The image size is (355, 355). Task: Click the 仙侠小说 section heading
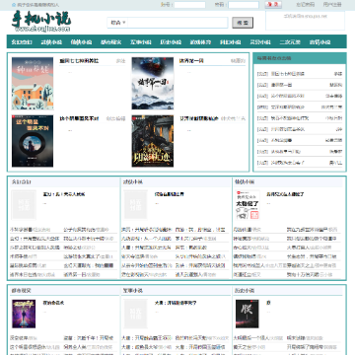coord(245,181)
